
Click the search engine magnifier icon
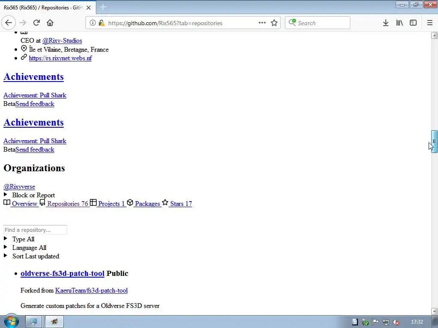point(292,22)
